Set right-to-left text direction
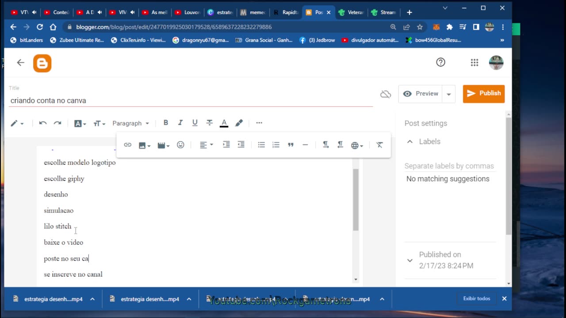The image size is (566, 318). (340, 145)
